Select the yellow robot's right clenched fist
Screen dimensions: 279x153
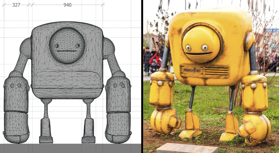pyautogui.click(x=255, y=128)
